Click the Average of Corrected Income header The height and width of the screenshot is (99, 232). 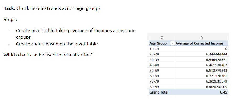(x=202, y=43)
